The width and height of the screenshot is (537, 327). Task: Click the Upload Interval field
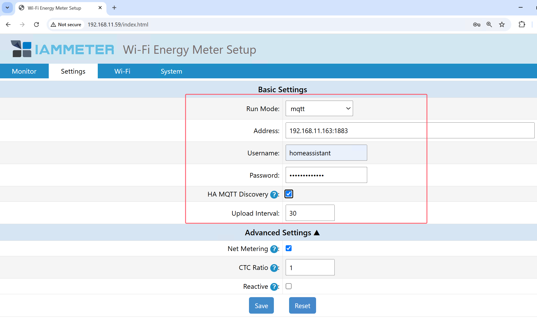[310, 213]
